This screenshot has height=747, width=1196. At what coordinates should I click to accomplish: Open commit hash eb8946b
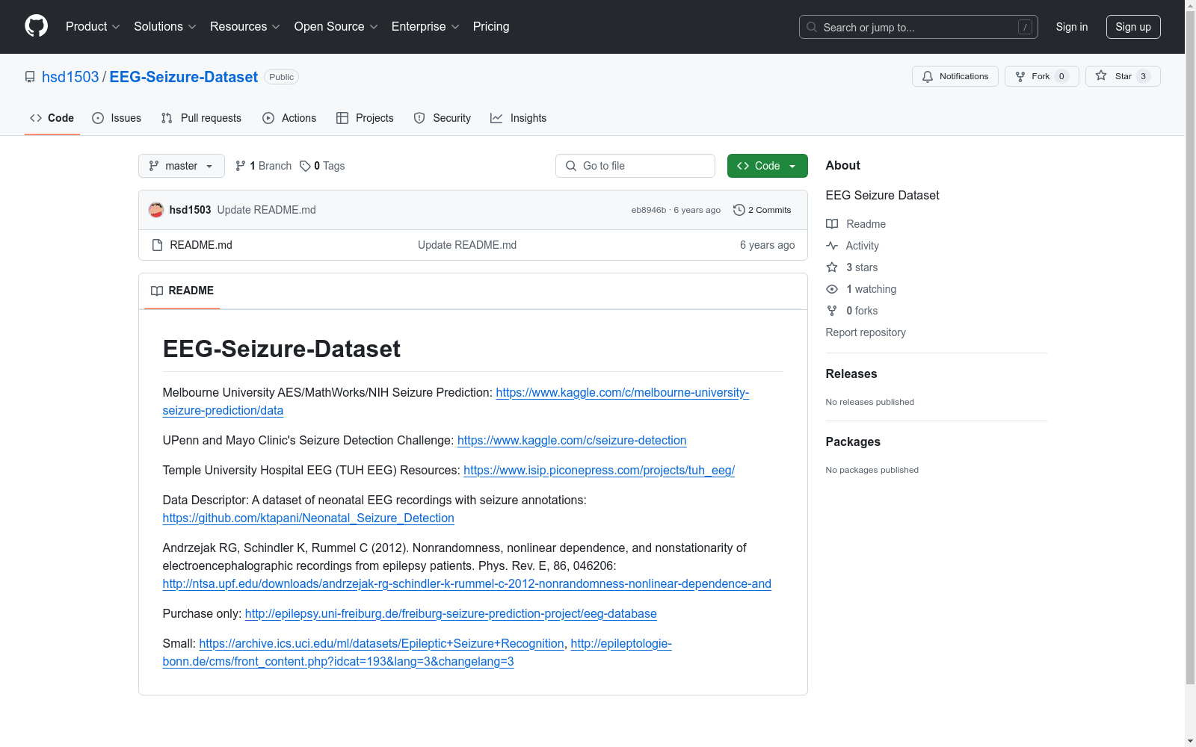[x=649, y=210]
